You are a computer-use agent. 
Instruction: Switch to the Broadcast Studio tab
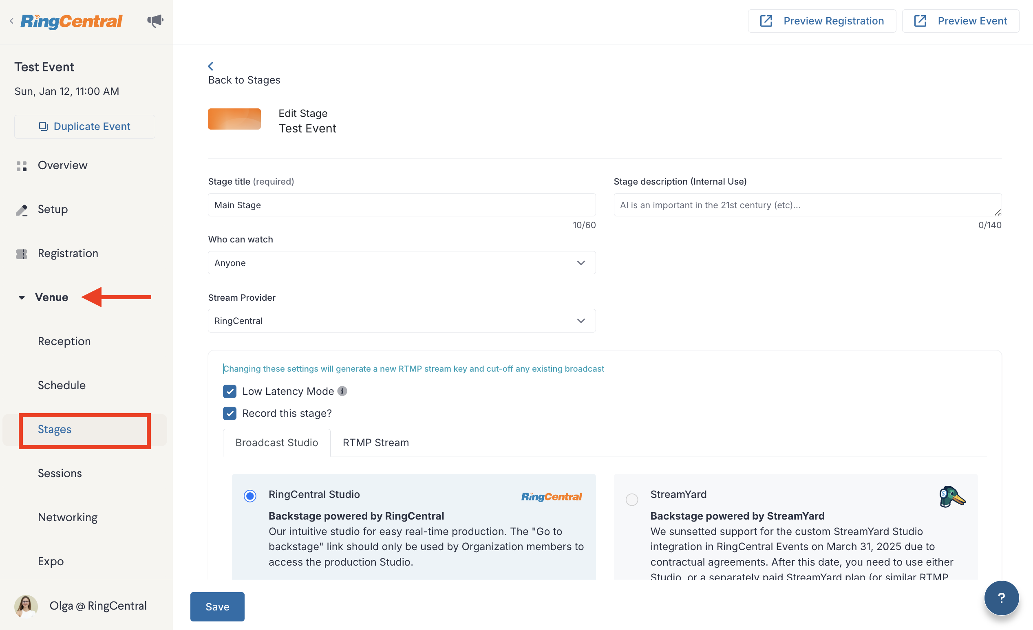click(277, 443)
